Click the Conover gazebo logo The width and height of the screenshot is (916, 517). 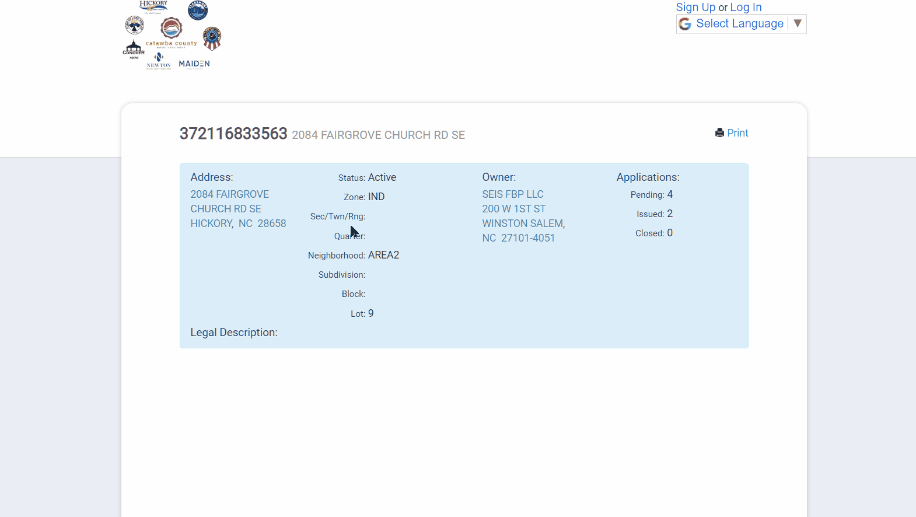(x=134, y=49)
